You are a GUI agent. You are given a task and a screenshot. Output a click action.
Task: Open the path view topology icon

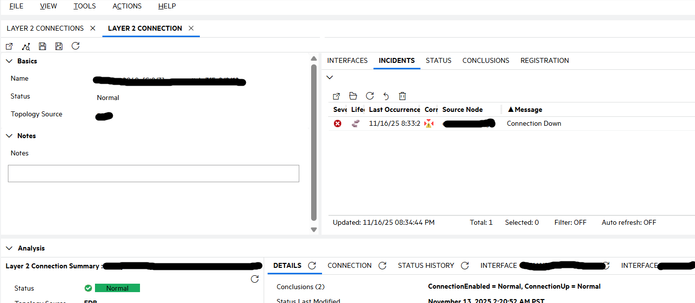coord(26,46)
